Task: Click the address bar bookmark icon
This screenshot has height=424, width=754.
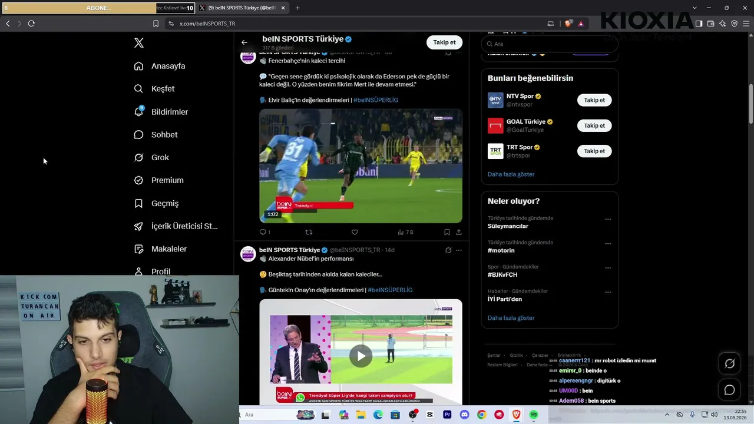Action: coord(156,24)
